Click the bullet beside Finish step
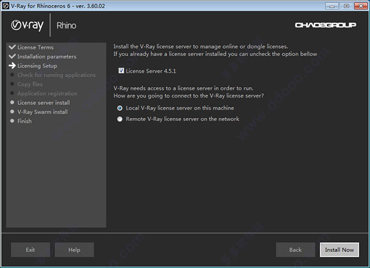The height and width of the screenshot is (268, 370). 12,121
